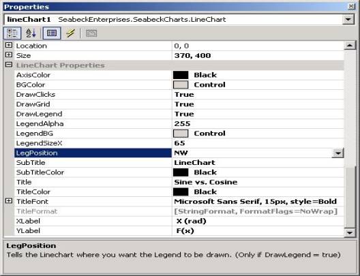Sort properties alphabetically
The width and height of the screenshot is (360, 276).
coord(31,33)
